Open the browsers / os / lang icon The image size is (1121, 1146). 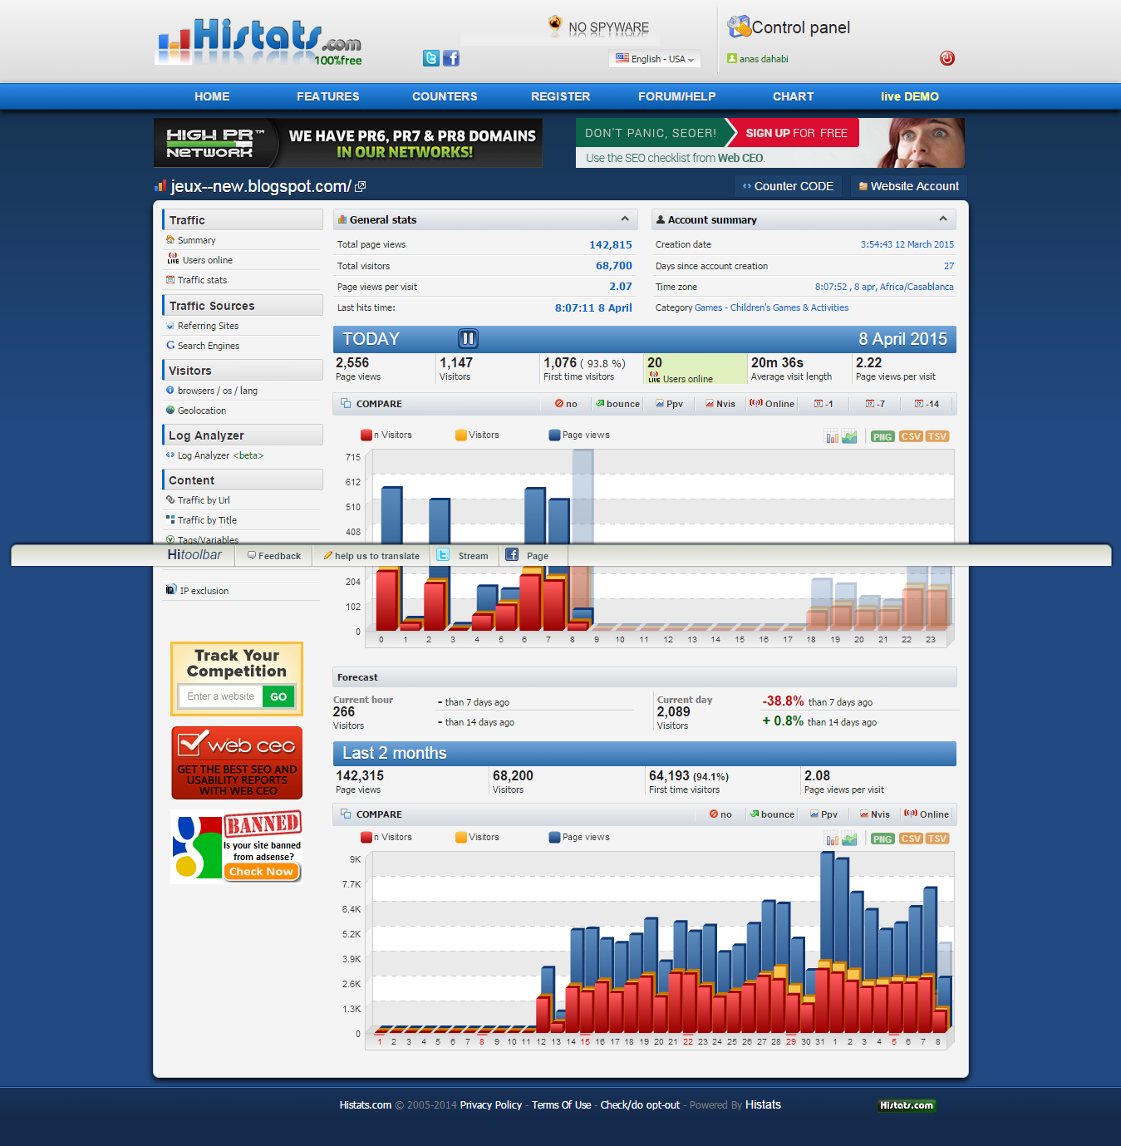coord(170,391)
